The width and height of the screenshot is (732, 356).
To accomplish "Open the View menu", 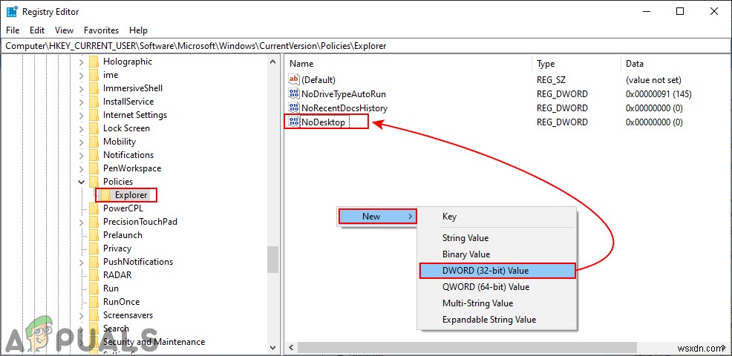I will pyautogui.click(x=64, y=30).
